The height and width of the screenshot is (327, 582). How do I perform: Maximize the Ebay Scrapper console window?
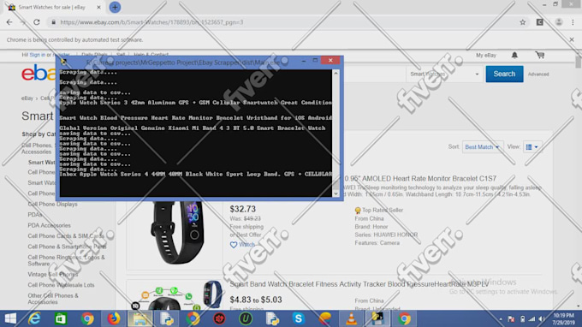point(315,60)
